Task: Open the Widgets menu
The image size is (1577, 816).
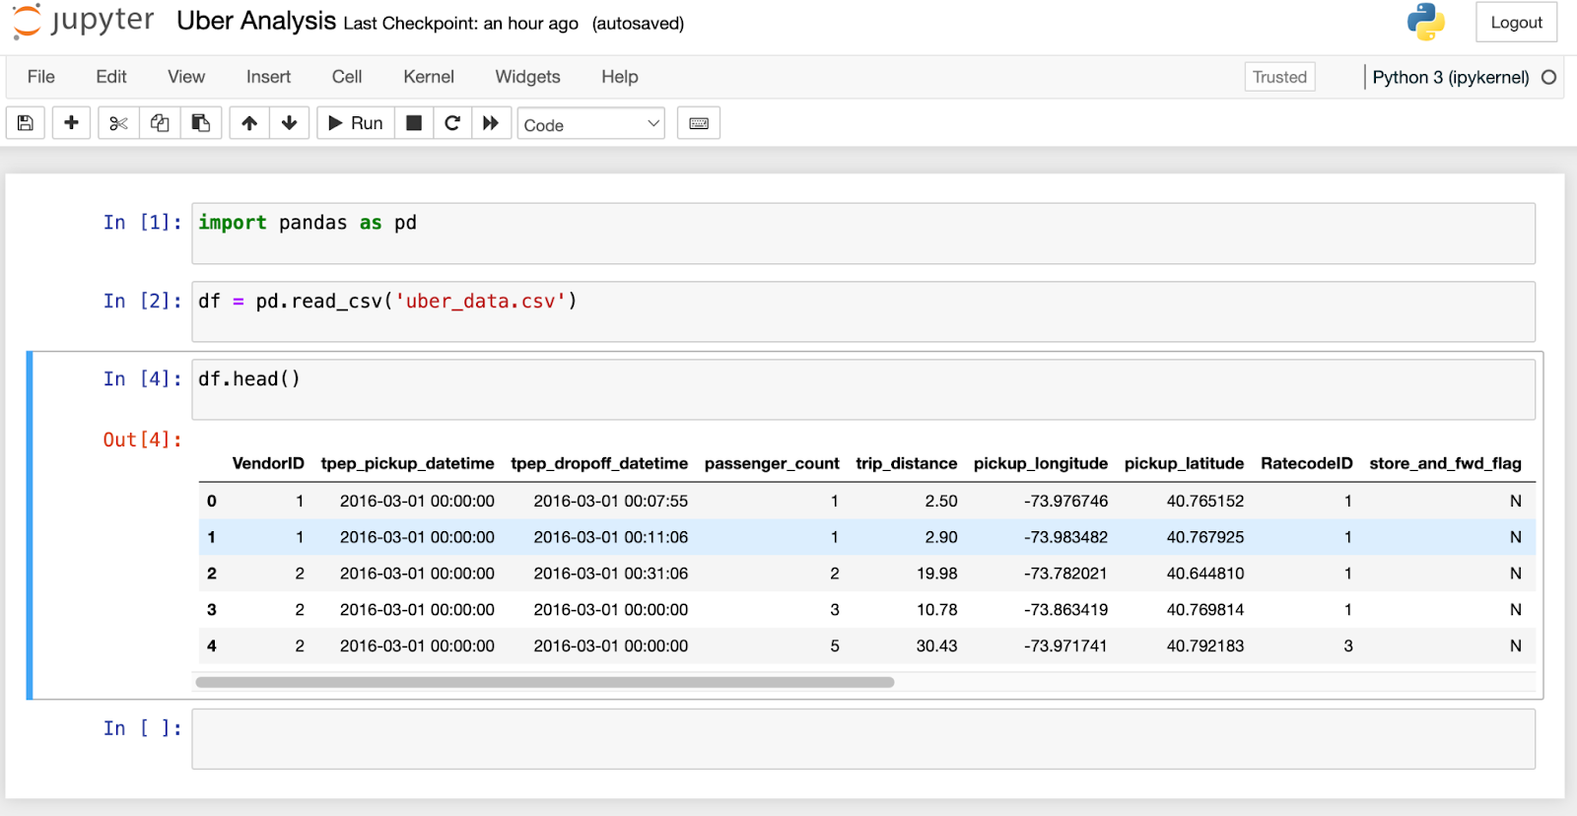Action: (x=527, y=77)
